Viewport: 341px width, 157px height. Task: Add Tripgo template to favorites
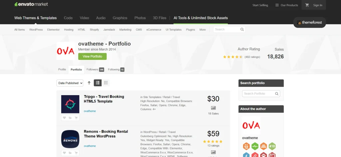[x=64, y=117]
